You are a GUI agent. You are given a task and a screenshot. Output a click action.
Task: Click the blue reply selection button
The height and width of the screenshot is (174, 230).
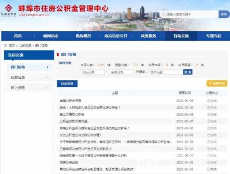tap(67, 84)
